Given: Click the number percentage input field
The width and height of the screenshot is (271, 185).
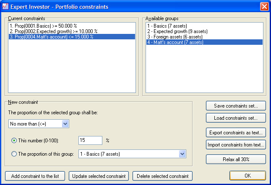Looking at the screenshot, I should (x=90, y=140).
